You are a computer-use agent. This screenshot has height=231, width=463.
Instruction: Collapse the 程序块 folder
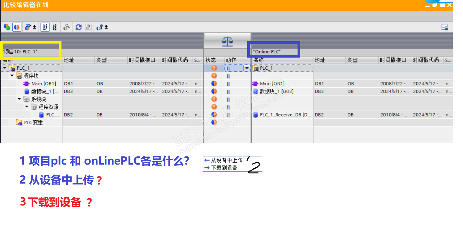point(12,76)
